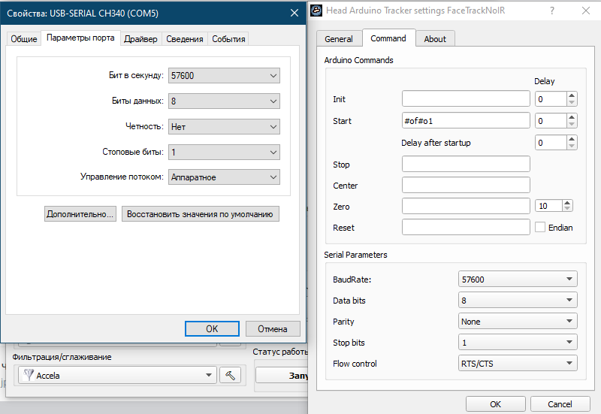Switch to the General tab

click(339, 39)
